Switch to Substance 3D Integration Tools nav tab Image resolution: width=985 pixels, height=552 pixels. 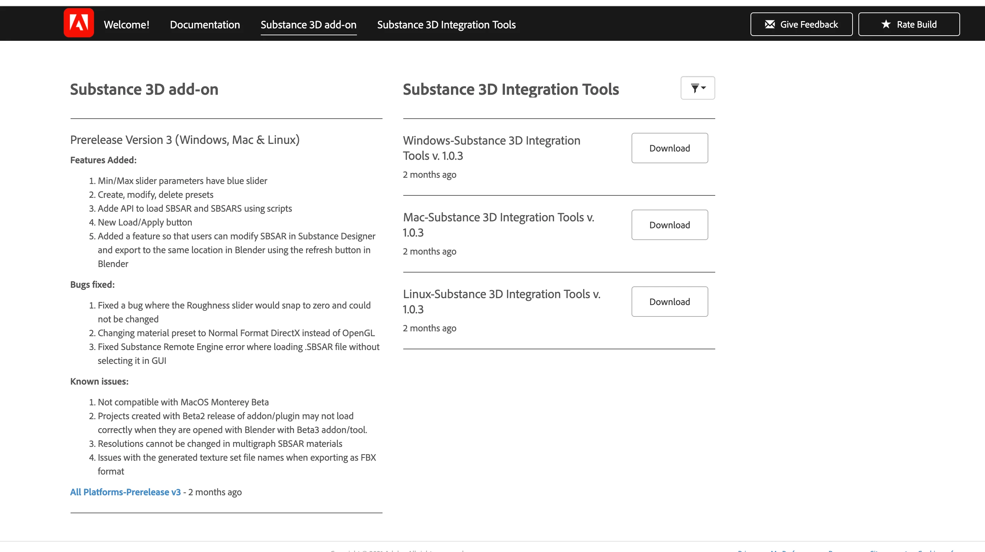point(446,25)
